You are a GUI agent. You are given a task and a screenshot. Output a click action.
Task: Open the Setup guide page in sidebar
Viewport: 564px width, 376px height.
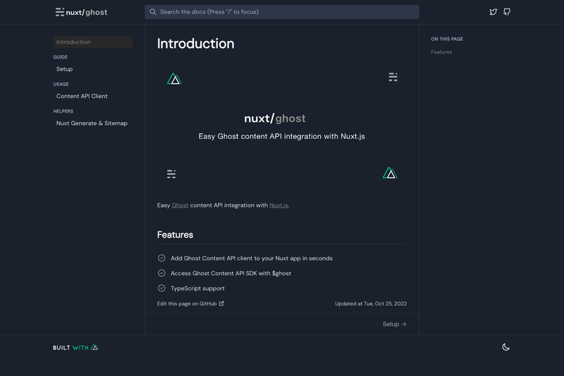point(64,69)
